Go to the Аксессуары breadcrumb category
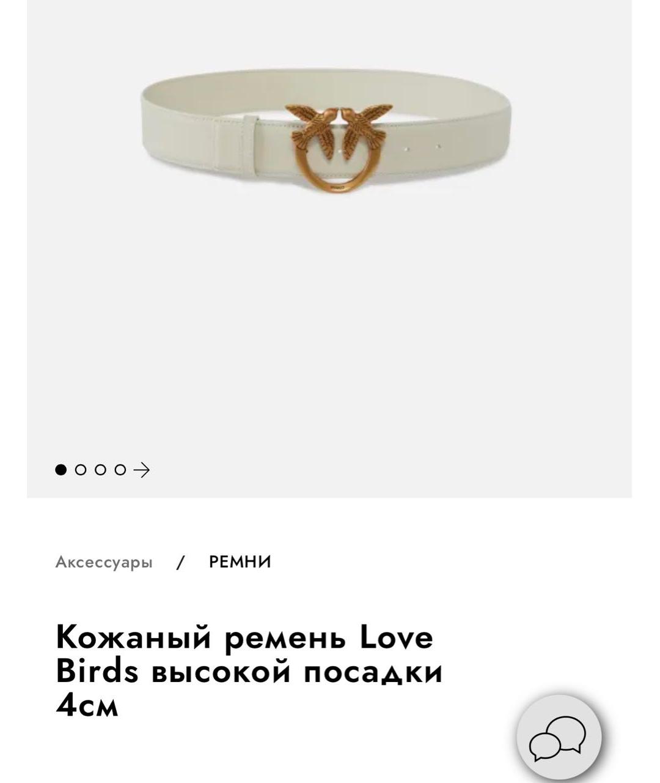Screen dimensions: 660x783 104,562
